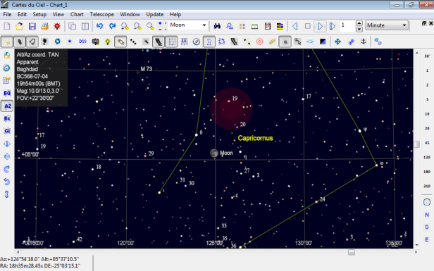The width and height of the screenshot is (434, 271).
Task: Toggle the Alt/Az coordinate AZ button
Action: pos(7,106)
